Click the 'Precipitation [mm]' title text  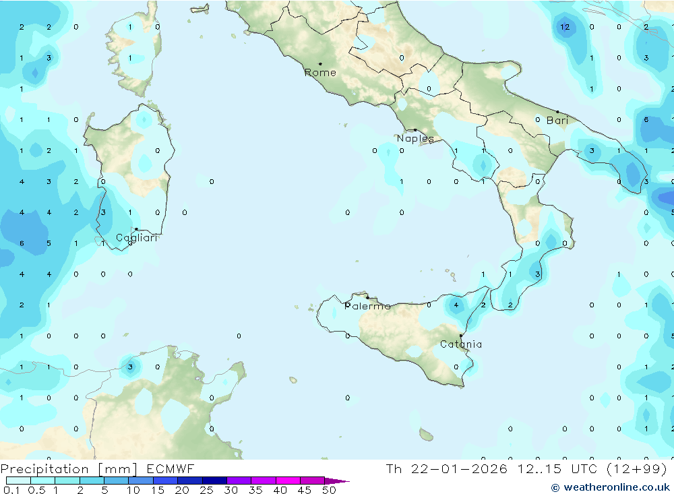click(x=69, y=468)
